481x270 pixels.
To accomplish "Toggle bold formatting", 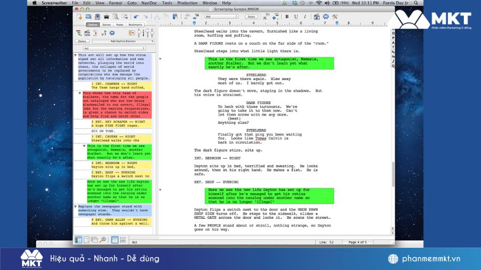I will (x=287, y=17).
